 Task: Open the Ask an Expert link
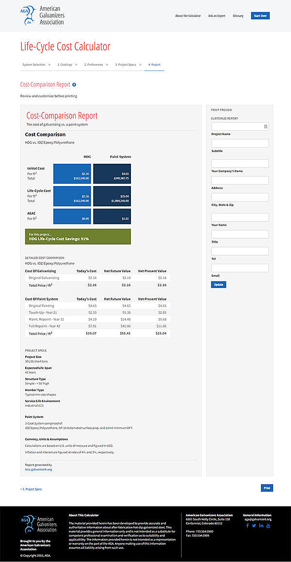pyautogui.click(x=217, y=16)
